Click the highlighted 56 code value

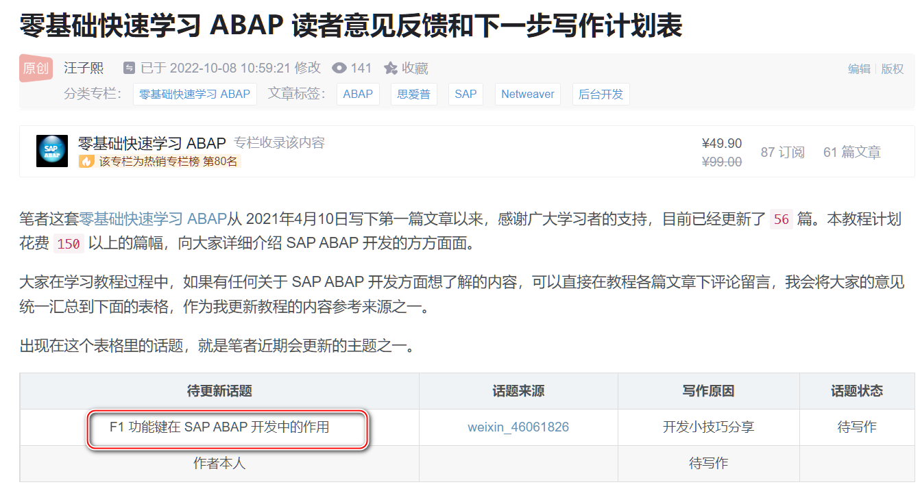click(782, 219)
